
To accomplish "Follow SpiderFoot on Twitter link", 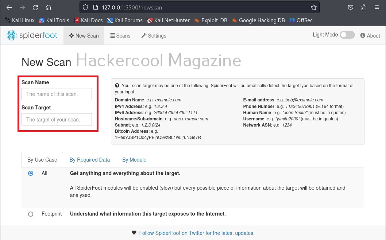I will click(197, 233).
